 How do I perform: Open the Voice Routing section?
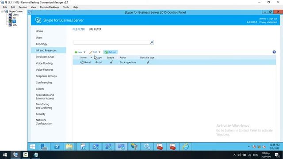coord(44,63)
